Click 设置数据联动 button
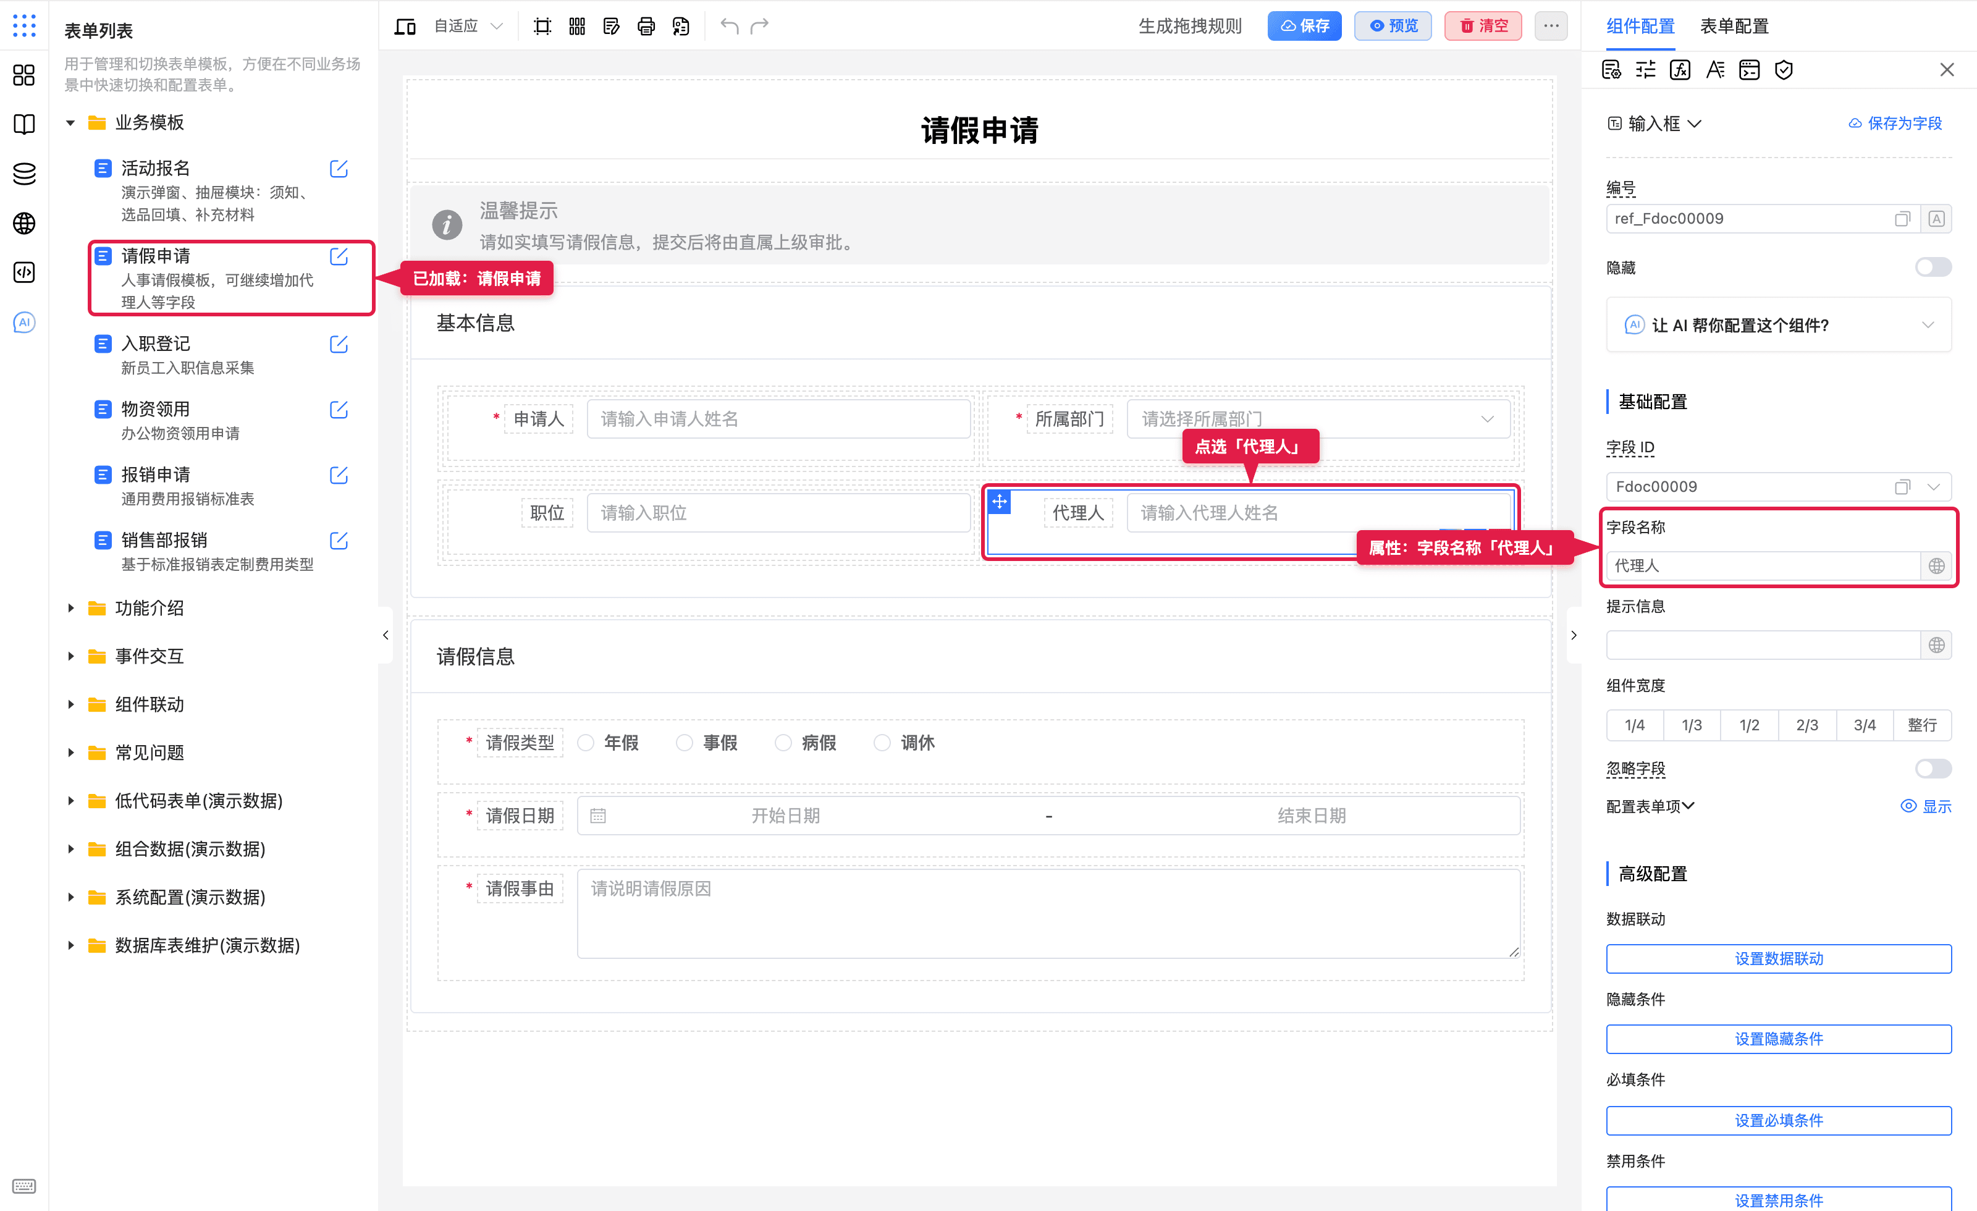 [x=1779, y=959]
